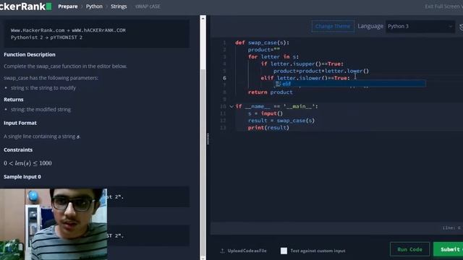The image size is (463, 260).
Task: Open the Python 3 language dropdown
Action: pos(420,26)
